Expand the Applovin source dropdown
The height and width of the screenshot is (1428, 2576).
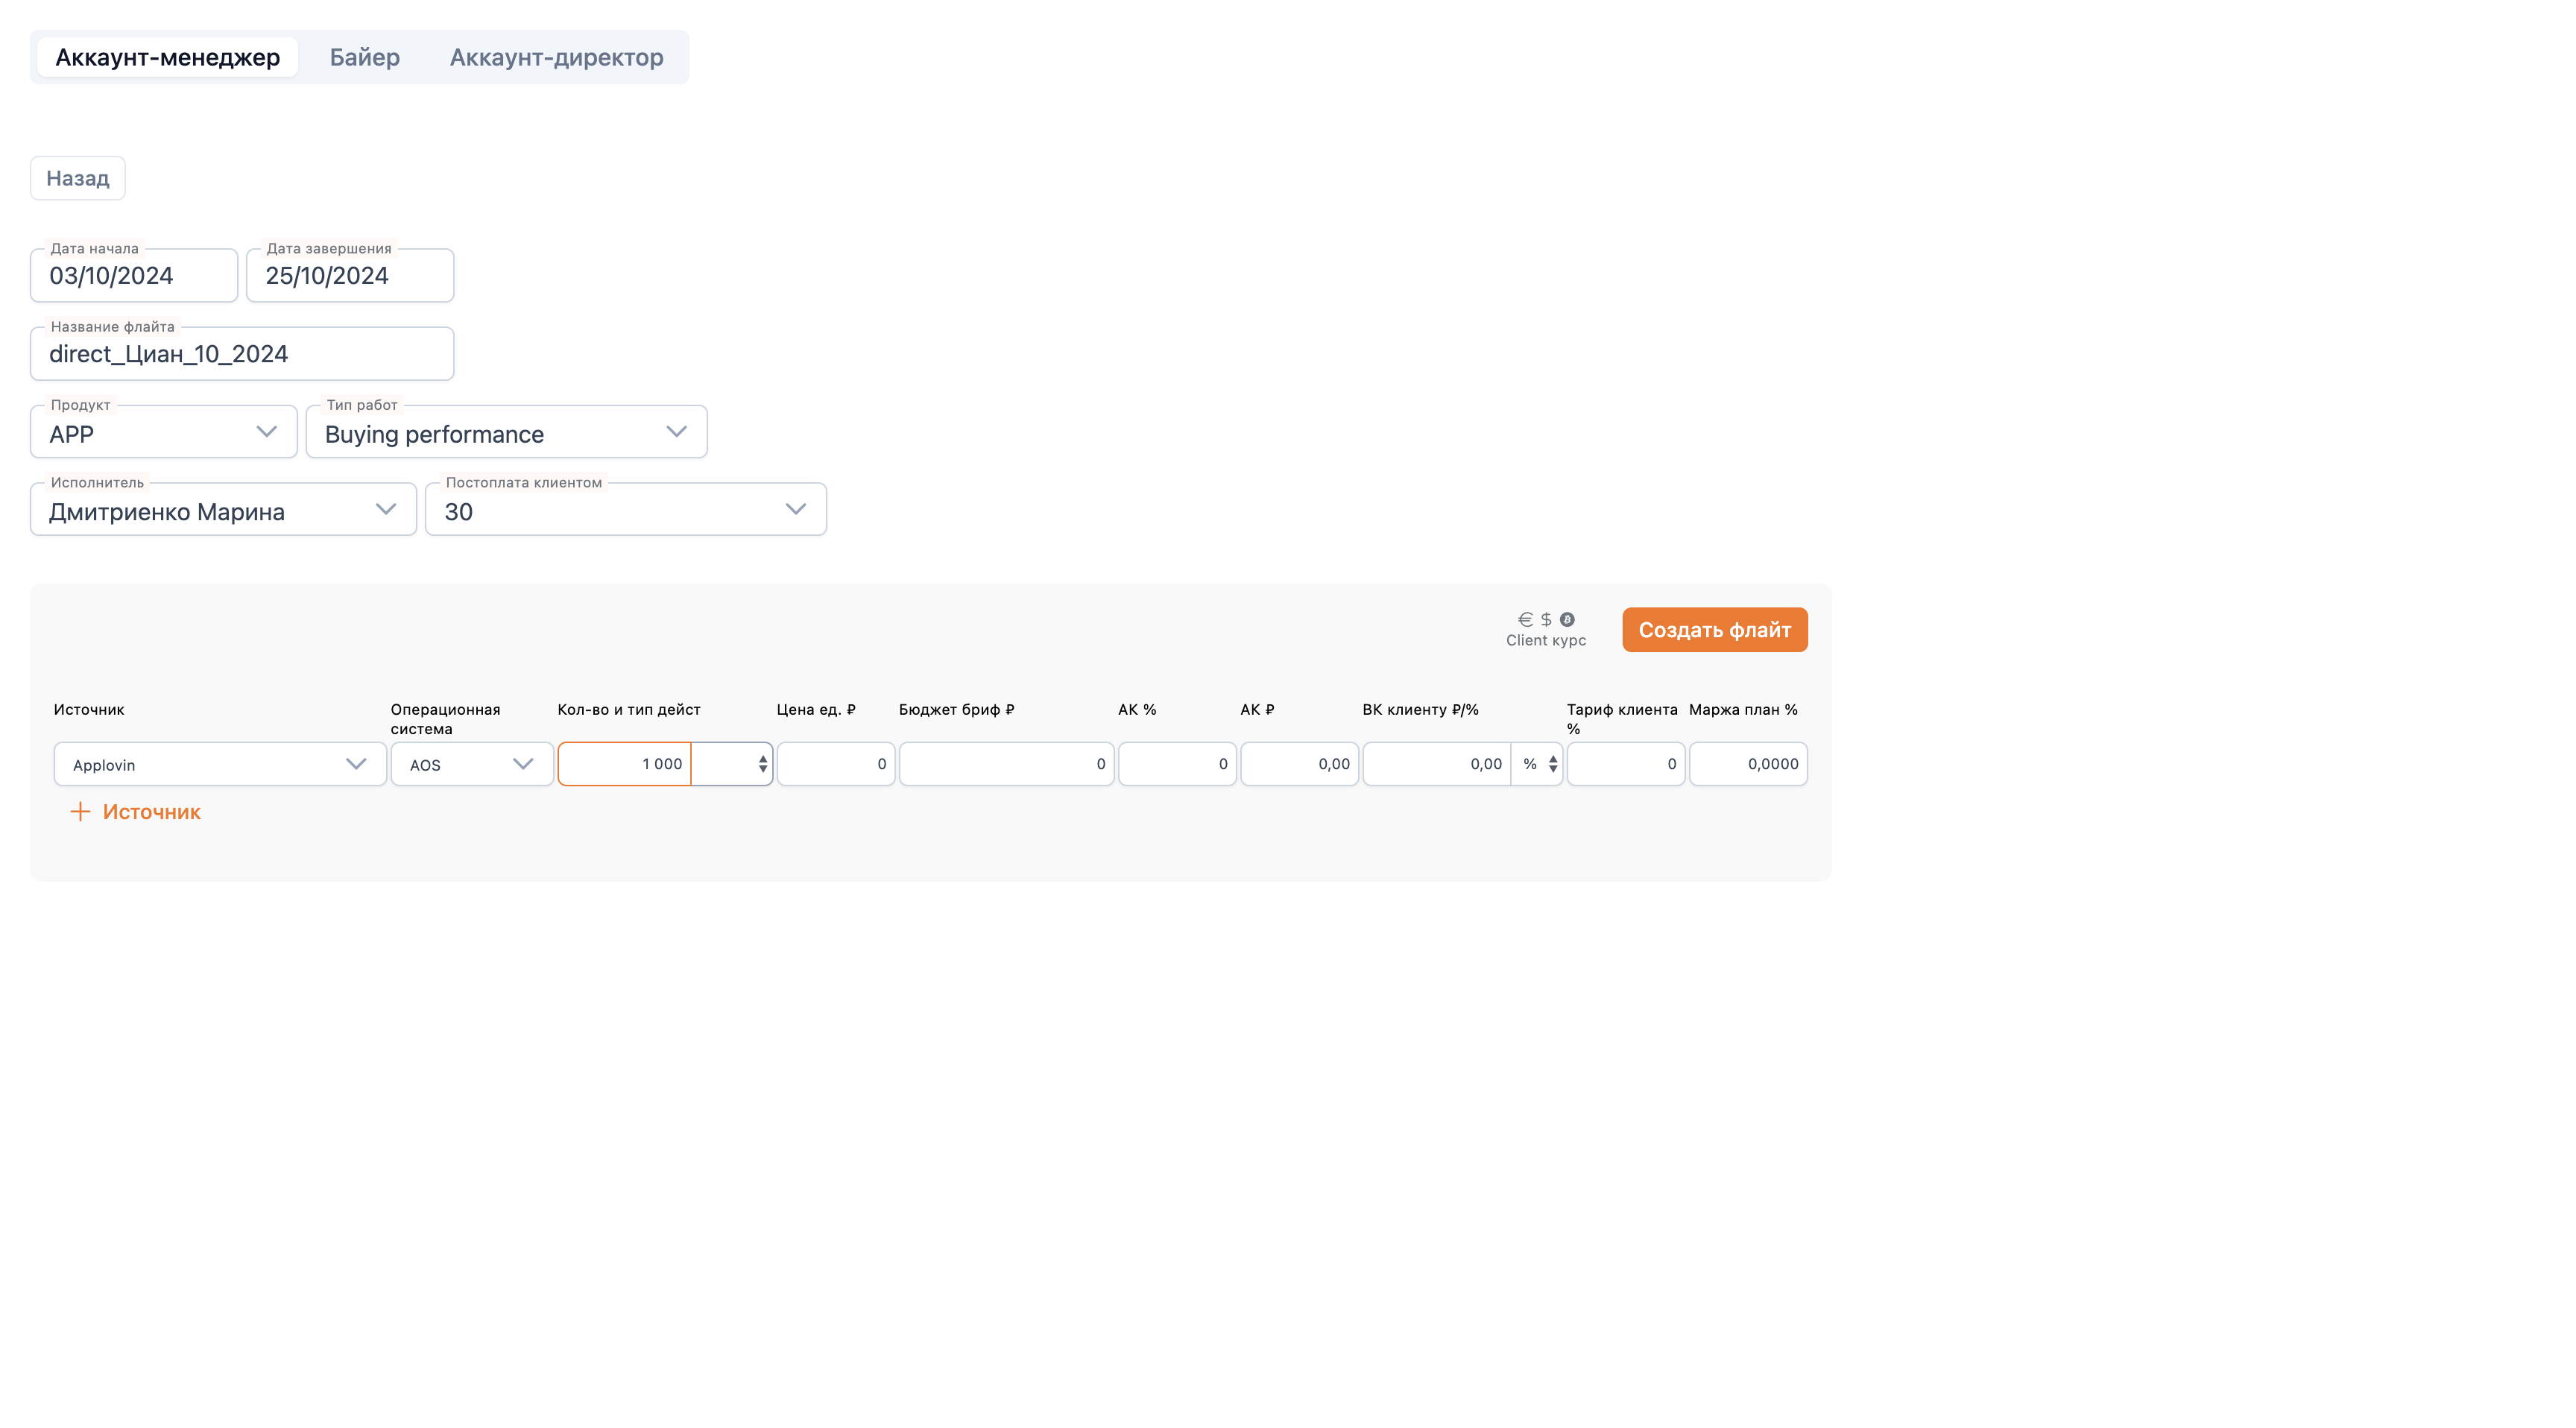click(x=220, y=764)
